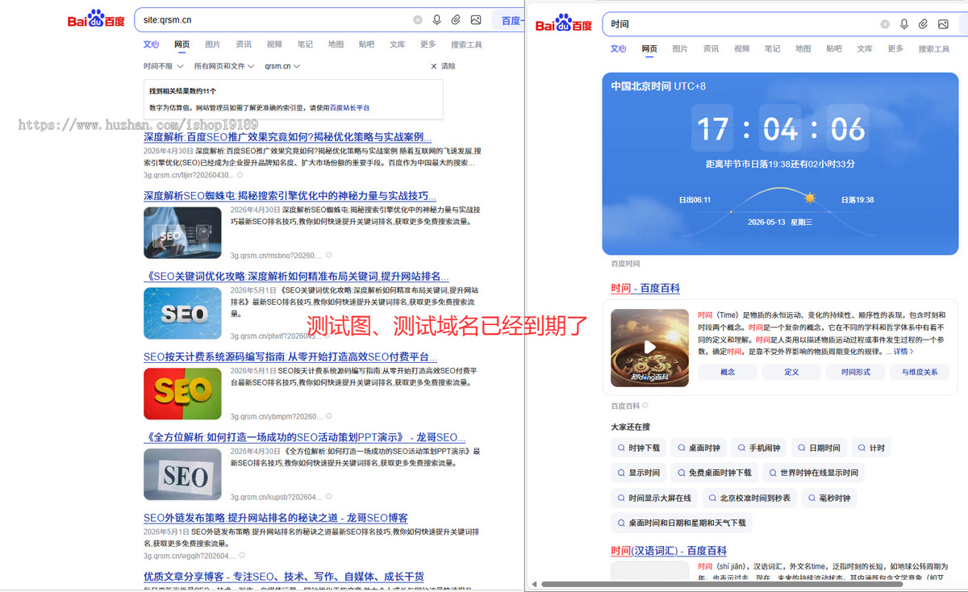968x592 pixels.
Task: Click 与维度关系 button in 百科 card
Action: [920, 372]
